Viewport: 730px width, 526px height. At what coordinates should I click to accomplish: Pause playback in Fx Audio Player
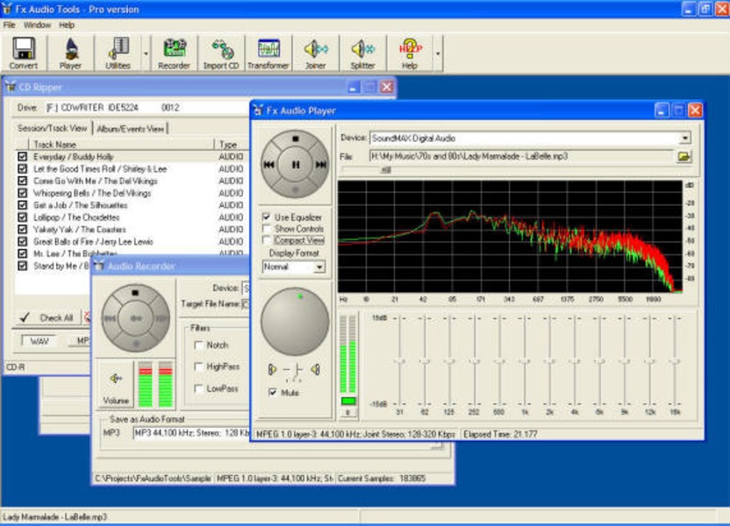coord(297,164)
